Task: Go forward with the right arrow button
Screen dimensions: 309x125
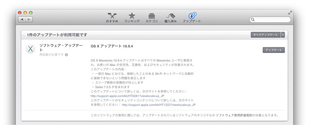Action: pyautogui.click(x=29, y=19)
